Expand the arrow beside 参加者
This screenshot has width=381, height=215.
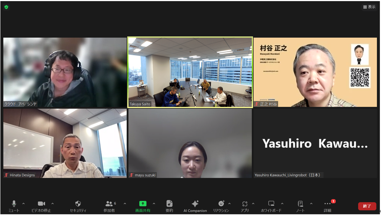pos(124,204)
